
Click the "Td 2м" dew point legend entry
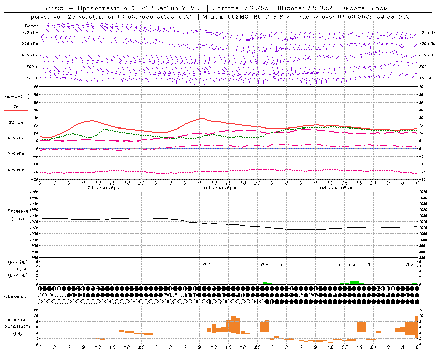16,122
